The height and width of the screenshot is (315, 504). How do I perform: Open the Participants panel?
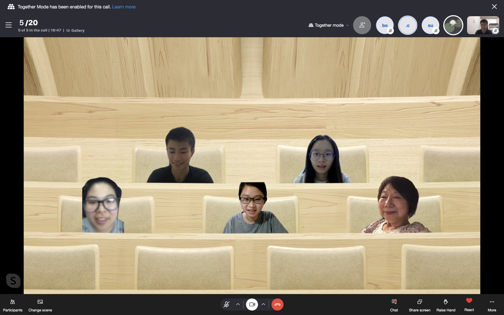pos(12,305)
